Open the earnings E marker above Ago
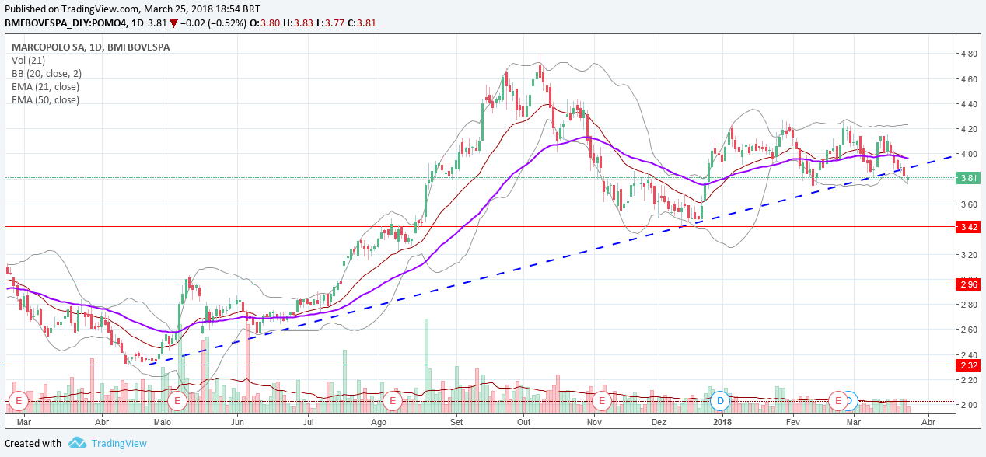 393,401
